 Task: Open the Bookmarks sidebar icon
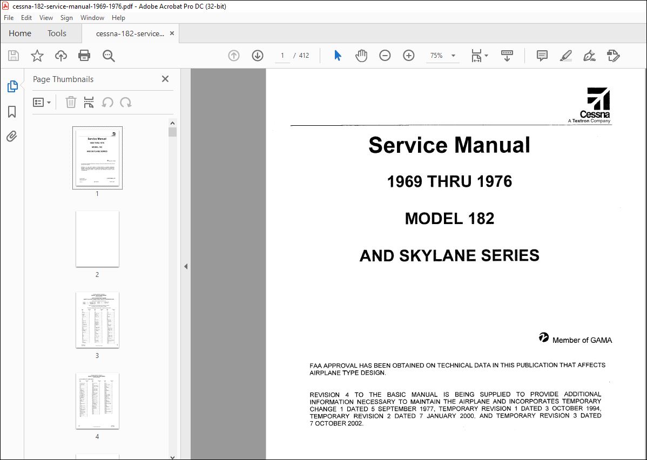[12, 111]
